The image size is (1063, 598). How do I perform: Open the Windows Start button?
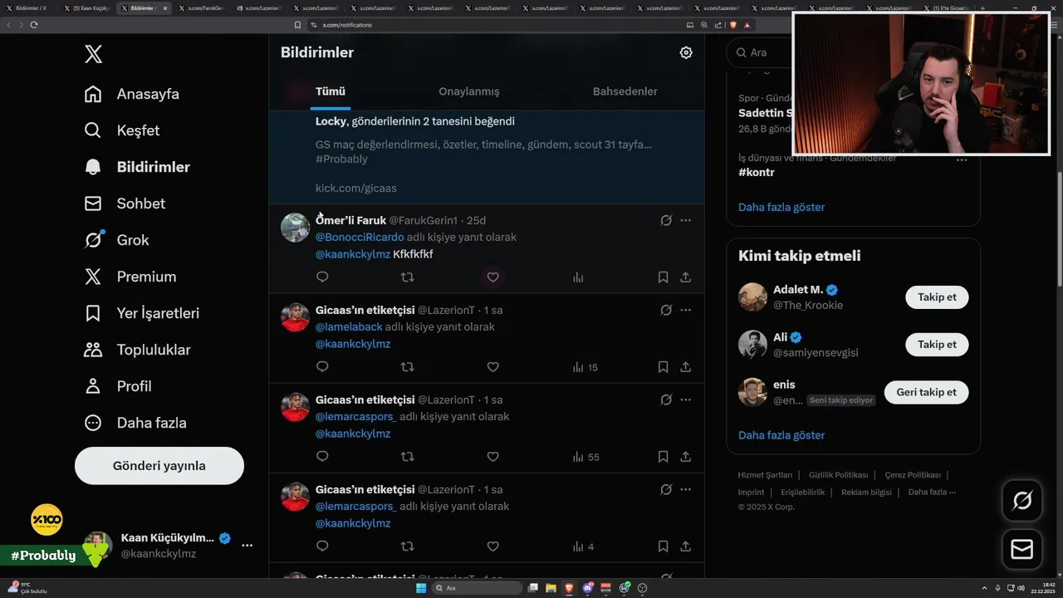(420, 588)
